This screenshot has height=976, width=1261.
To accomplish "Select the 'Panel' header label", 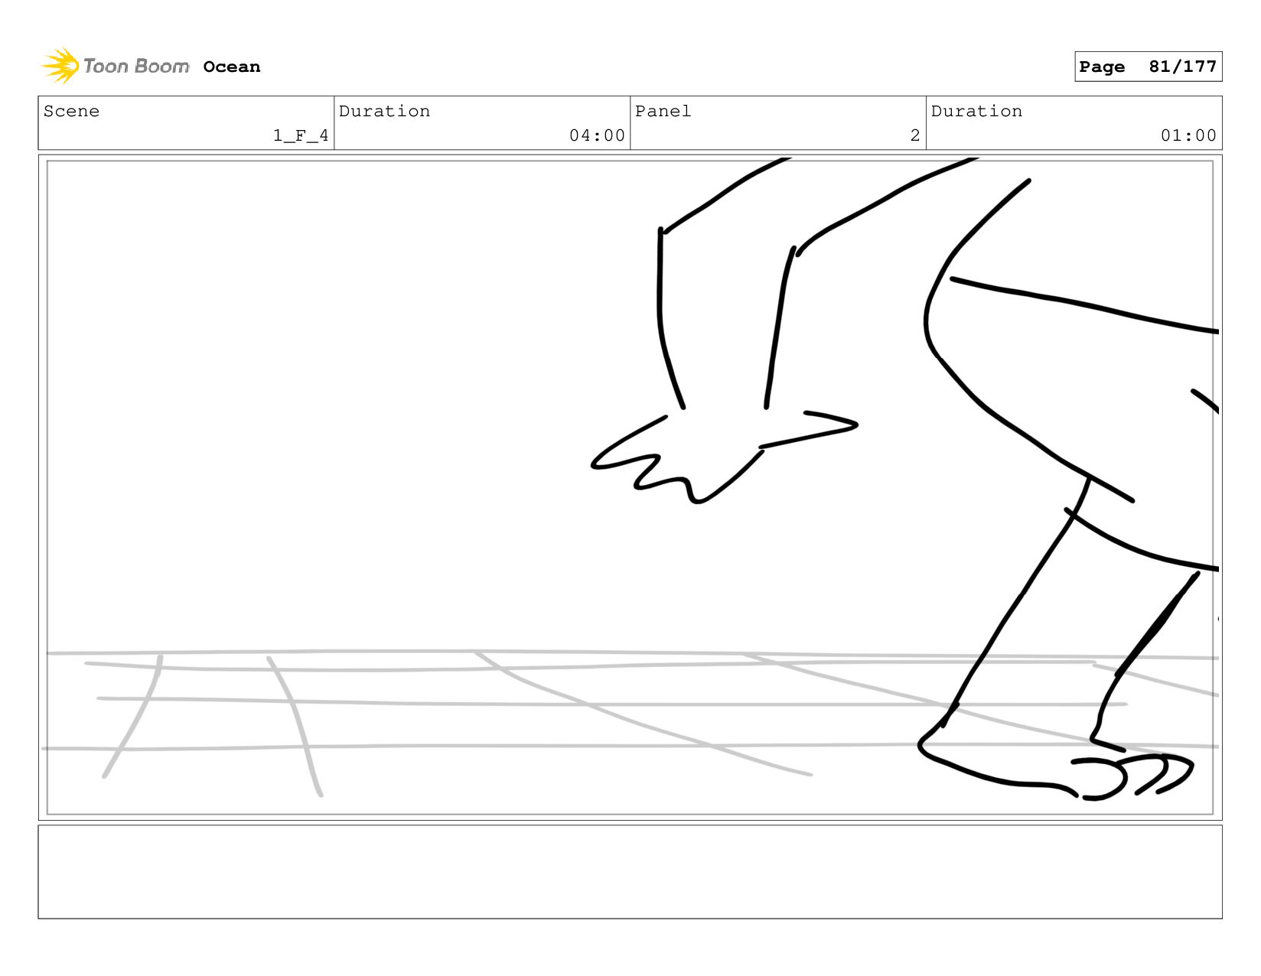I will click(663, 111).
